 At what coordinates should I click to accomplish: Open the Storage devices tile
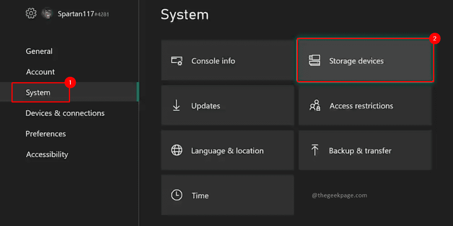click(365, 60)
